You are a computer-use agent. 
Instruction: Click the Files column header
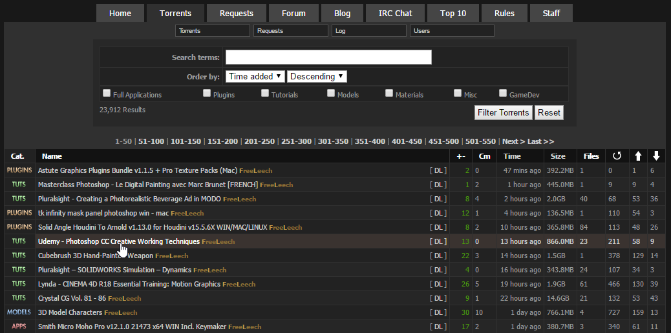(x=591, y=156)
